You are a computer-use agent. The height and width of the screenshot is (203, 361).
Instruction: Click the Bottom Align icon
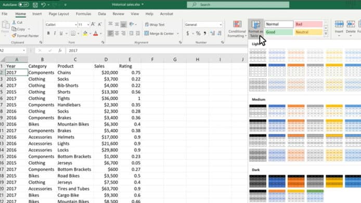click(x=123, y=24)
